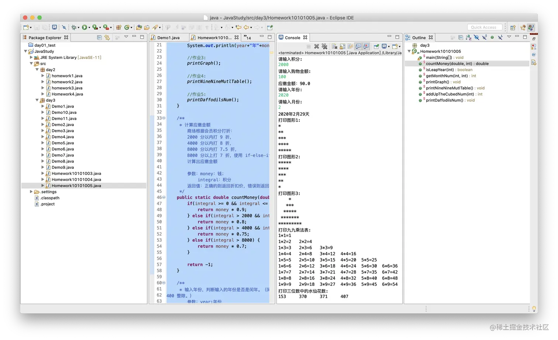The image size is (558, 340).
Task: Click the New Java Package icon
Action: [x=119, y=27]
